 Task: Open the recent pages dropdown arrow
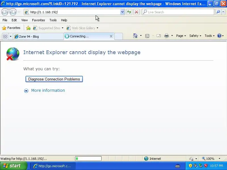(x=19, y=12)
